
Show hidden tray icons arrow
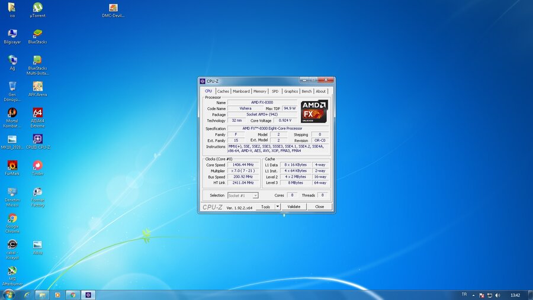coord(473,295)
